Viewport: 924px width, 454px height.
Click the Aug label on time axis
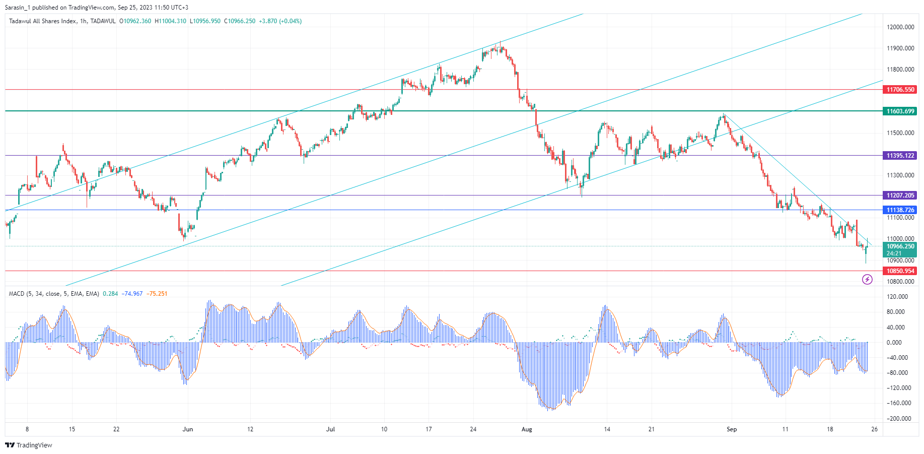pos(527,429)
